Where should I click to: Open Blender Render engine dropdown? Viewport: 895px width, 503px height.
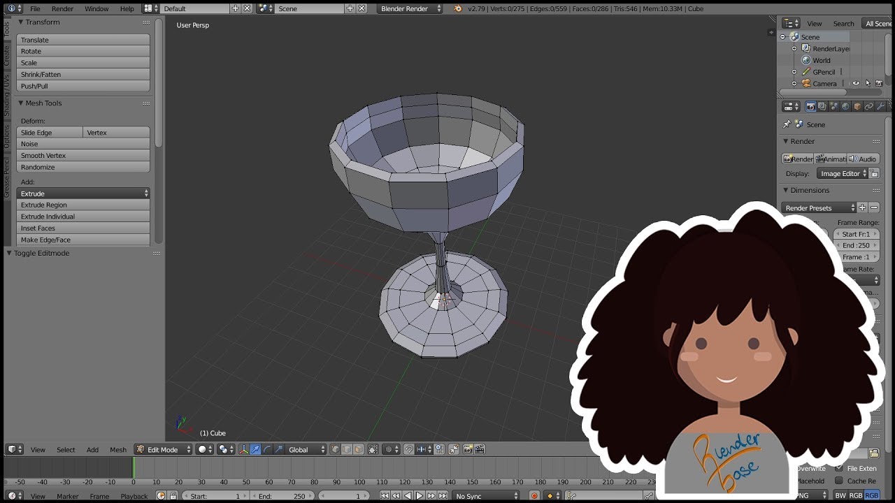point(410,8)
